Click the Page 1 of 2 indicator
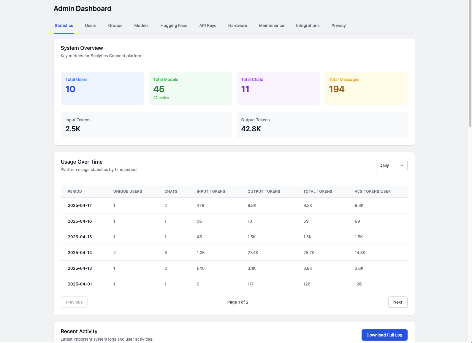The height and width of the screenshot is (343, 472). click(x=238, y=302)
